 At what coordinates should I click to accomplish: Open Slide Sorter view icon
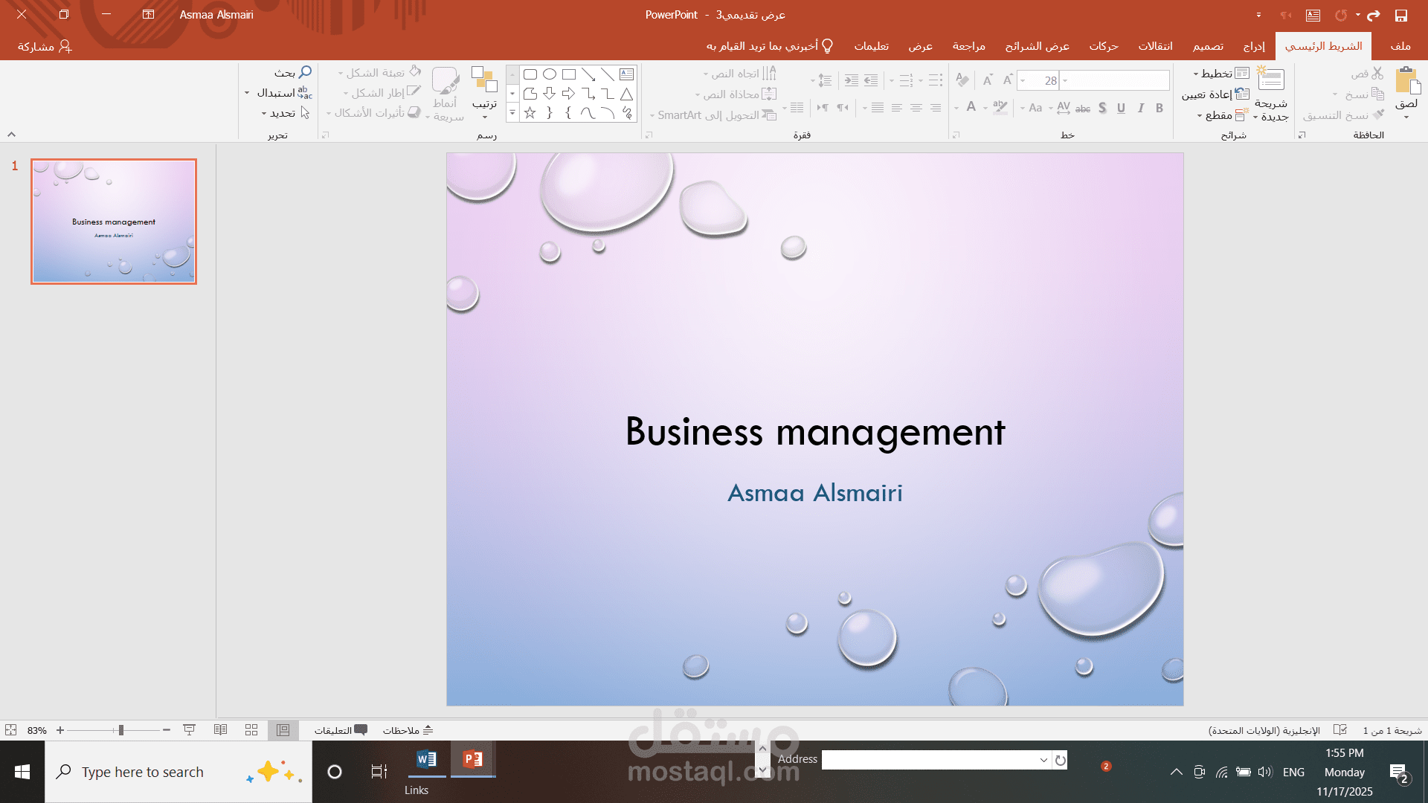click(x=251, y=730)
